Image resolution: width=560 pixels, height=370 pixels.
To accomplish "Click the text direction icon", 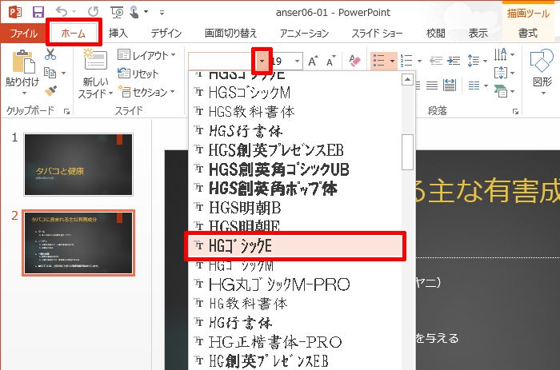I will [x=501, y=54].
